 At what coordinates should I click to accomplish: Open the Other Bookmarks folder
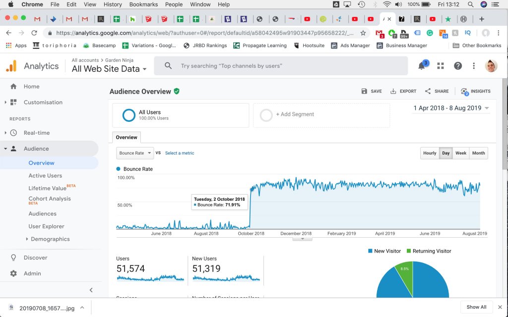(x=477, y=45)
